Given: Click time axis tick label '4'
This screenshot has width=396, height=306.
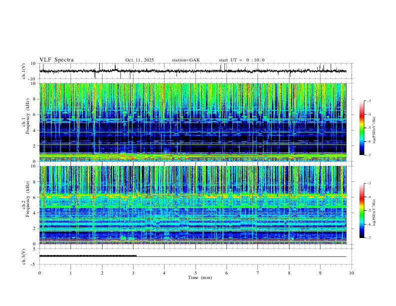Looking at the screenshot, I should pyautogui.click(x=164, y=273).
